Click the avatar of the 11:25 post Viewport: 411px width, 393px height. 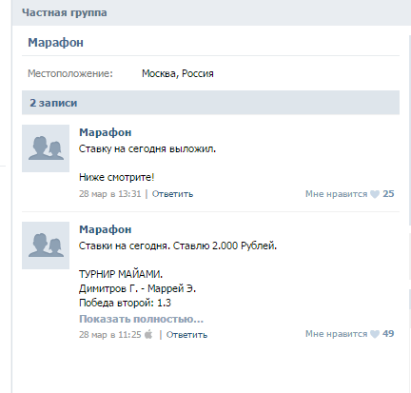pos(46,246)
